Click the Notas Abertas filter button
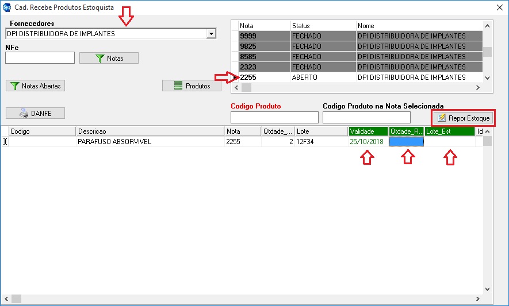Image resolution: width=509 pixels, height=306 pixels. click(x=35, y=86)
